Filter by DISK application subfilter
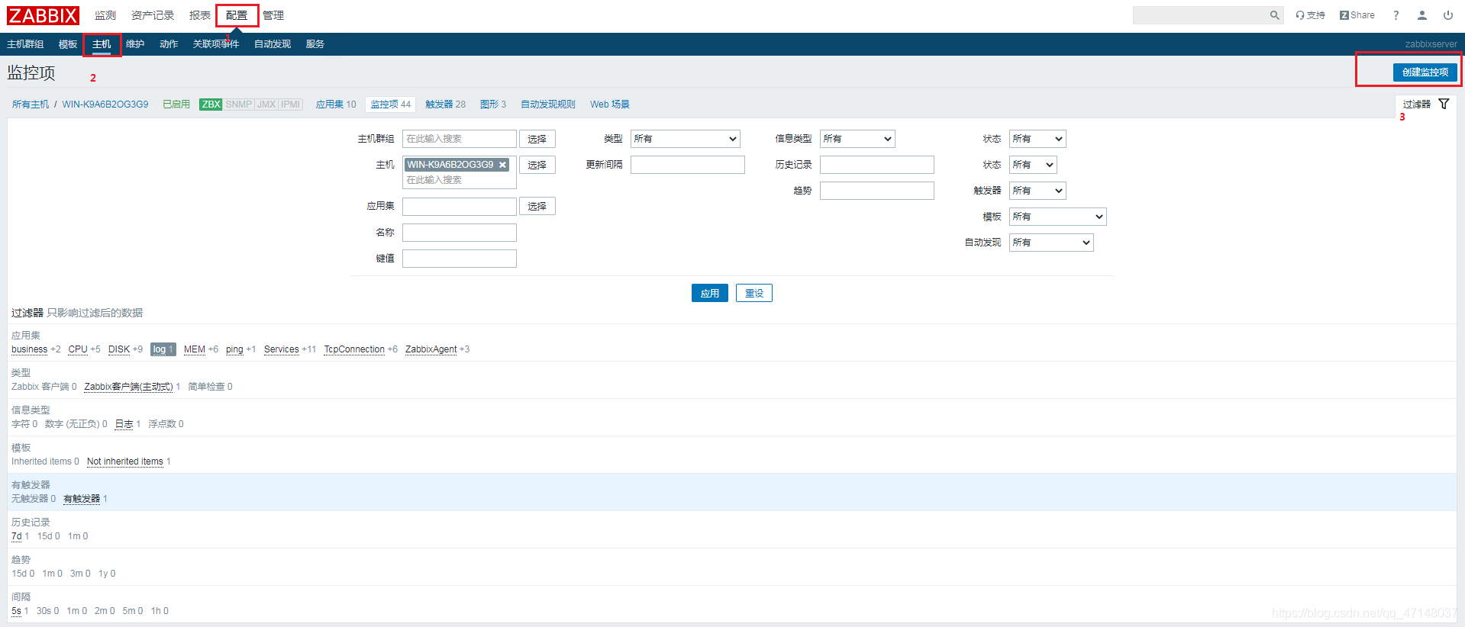The width and height of the screenshot is (1465, 627). 119,349
